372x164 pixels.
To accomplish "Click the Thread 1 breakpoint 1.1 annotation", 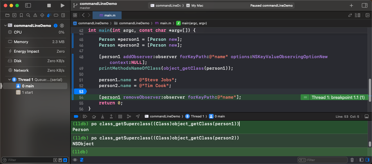I will click(338, 97).
